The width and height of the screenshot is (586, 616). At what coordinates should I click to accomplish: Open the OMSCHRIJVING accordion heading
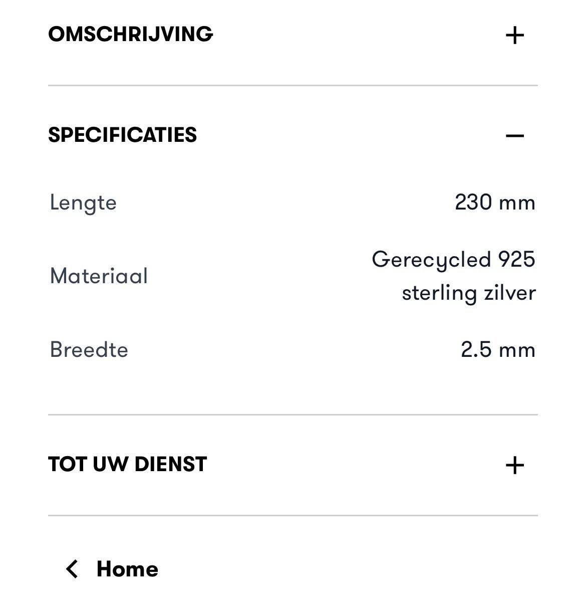(130, 35)
